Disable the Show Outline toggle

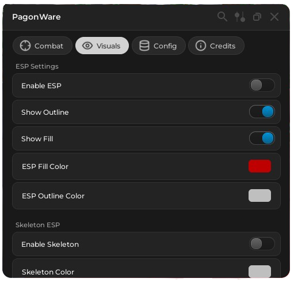tap(262, 112)
